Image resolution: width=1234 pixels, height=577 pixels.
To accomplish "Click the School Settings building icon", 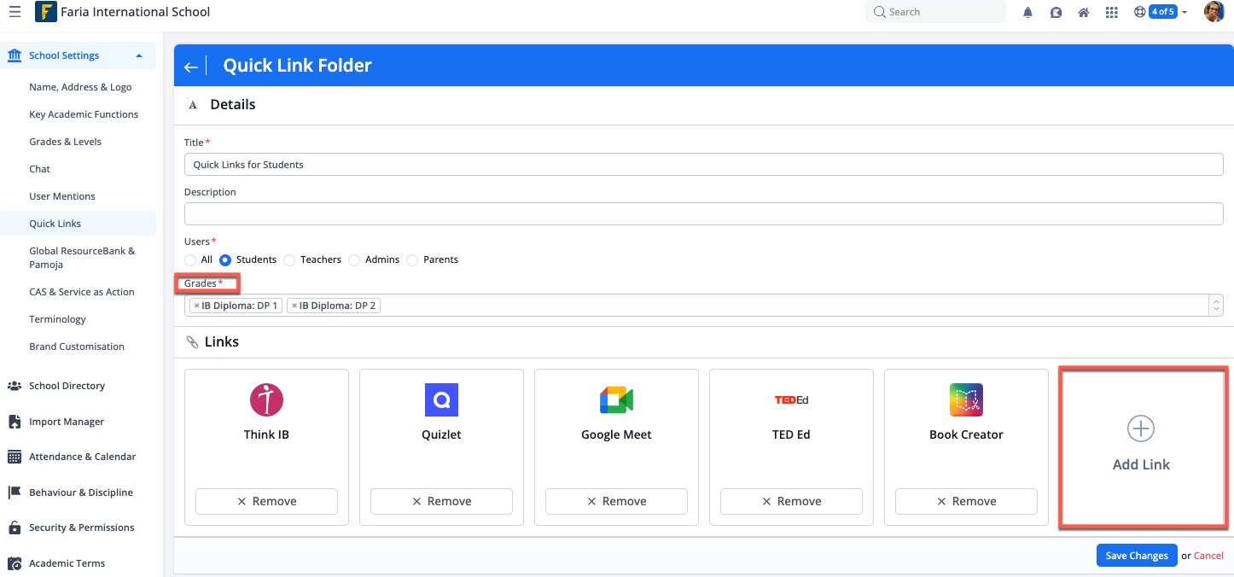I will pos(15,55).
